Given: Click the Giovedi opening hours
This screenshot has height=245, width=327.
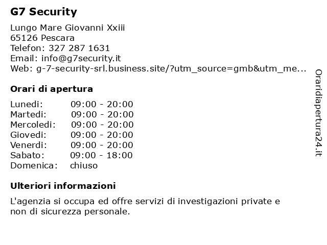Looking at the screenshot, I should click(102, 135).
